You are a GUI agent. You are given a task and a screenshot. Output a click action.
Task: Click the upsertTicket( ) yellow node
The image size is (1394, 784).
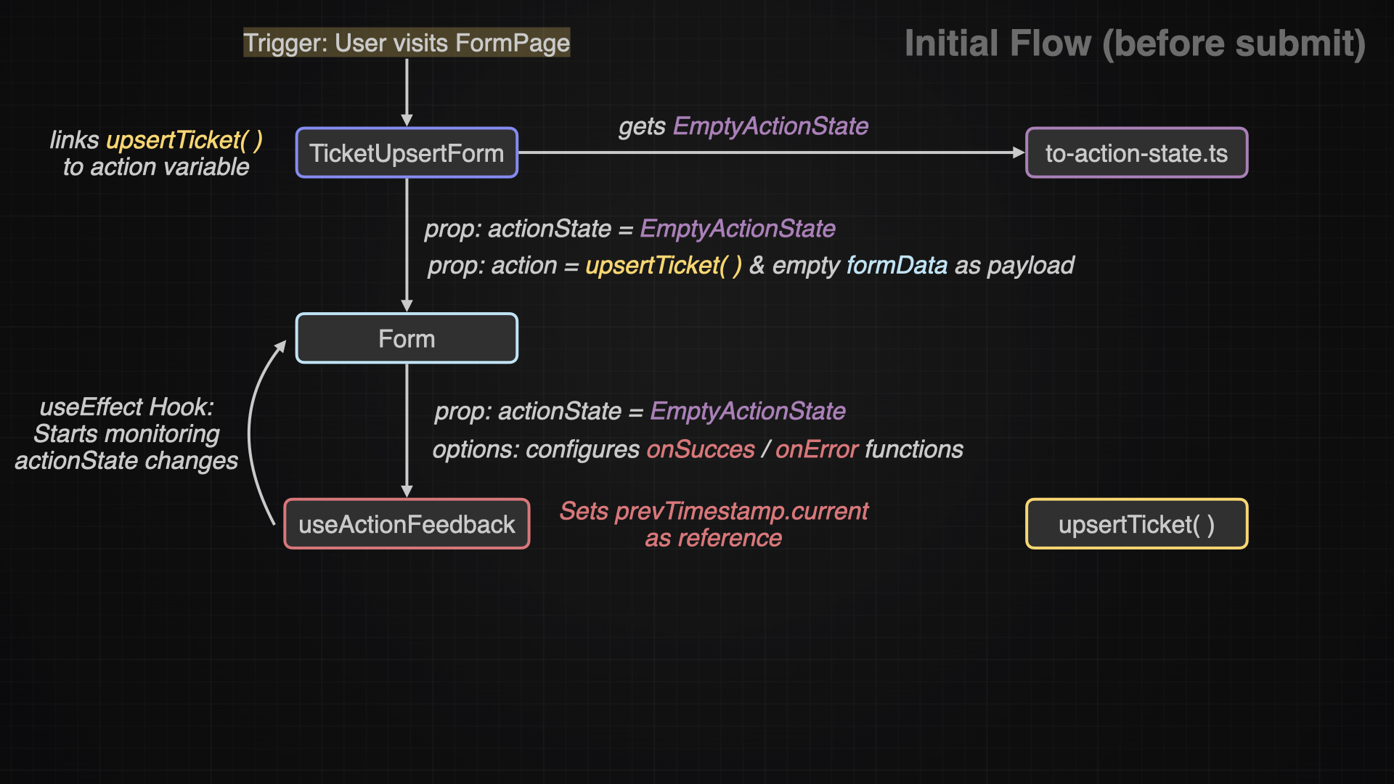point(1136,524)
